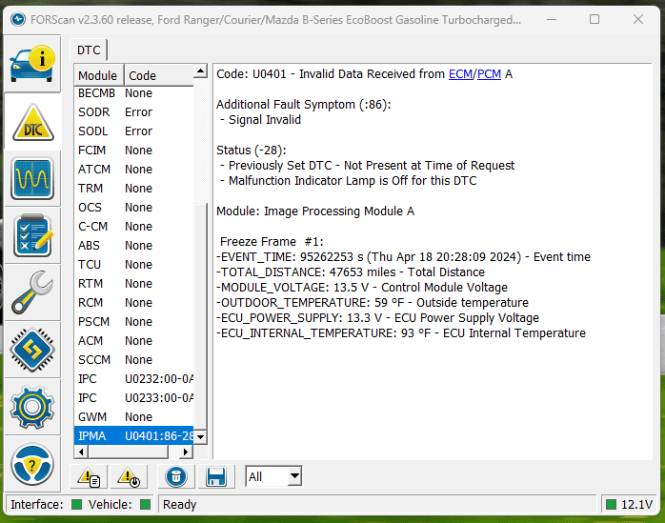665x523 pixels.
Task: Click the 12.1V battery voltage indicator
Action: point(630,504)
